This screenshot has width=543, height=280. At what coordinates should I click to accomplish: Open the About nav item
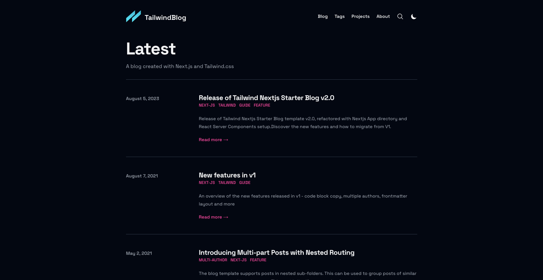point(383,16)
